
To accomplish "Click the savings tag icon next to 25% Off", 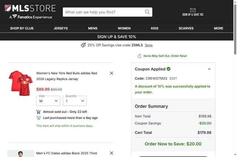I will 83,45.
